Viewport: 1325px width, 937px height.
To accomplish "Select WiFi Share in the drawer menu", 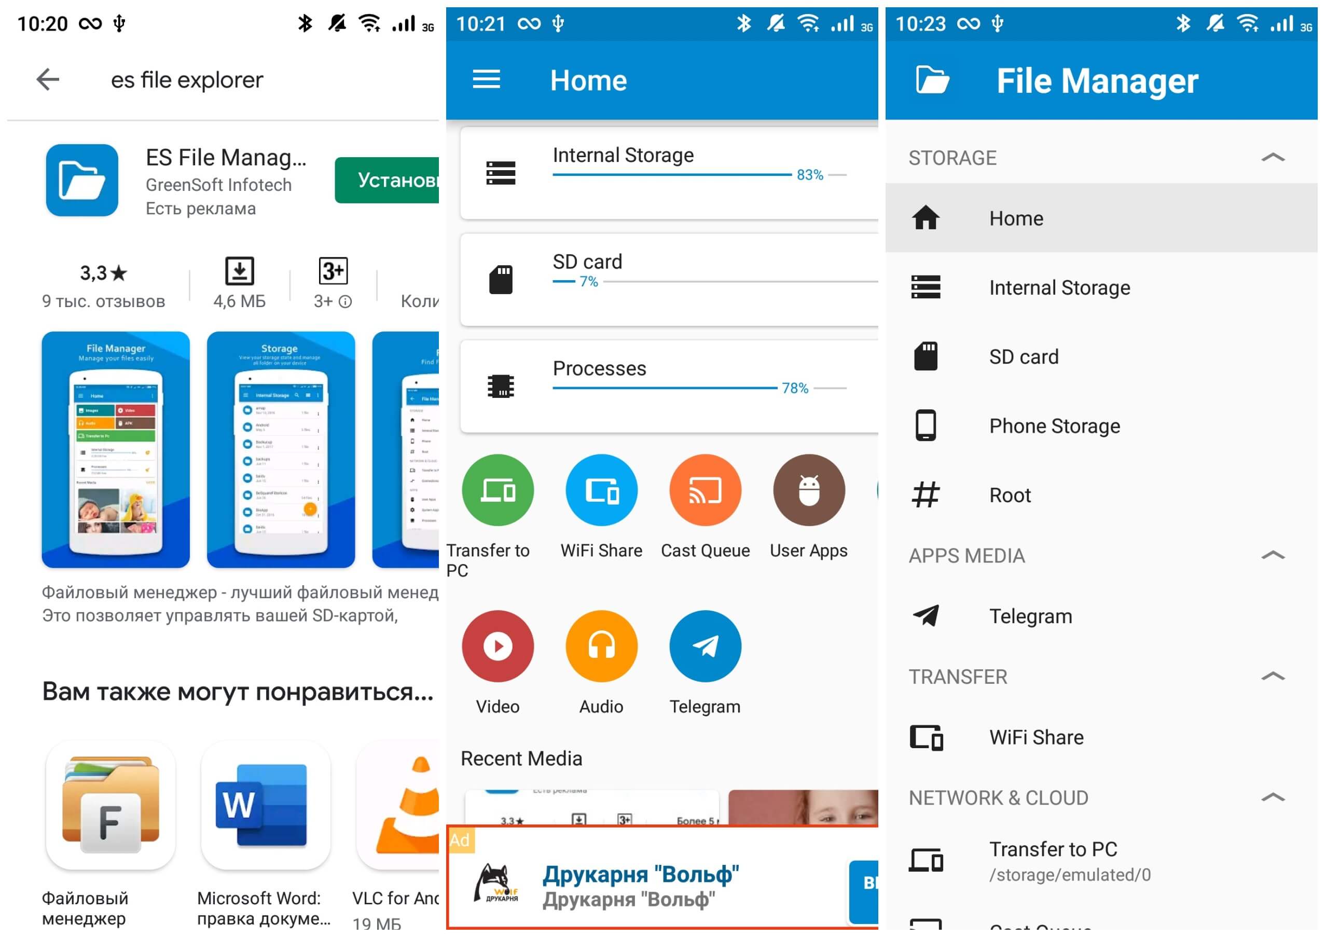I will [x=1101, y=737].
